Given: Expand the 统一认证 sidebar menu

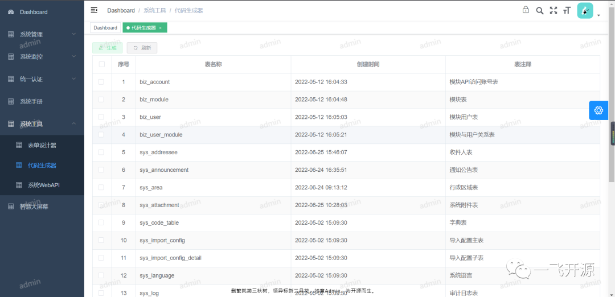Looking at the screenshot, I should [42, 79].
